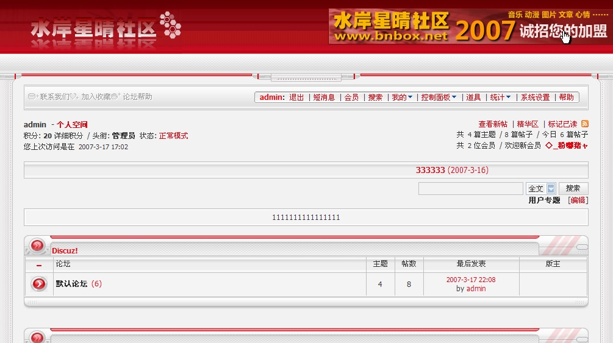Open 道具 items page
Image resolution: width=613 pixels, height=343 pixels.
(x=473, y=97)
